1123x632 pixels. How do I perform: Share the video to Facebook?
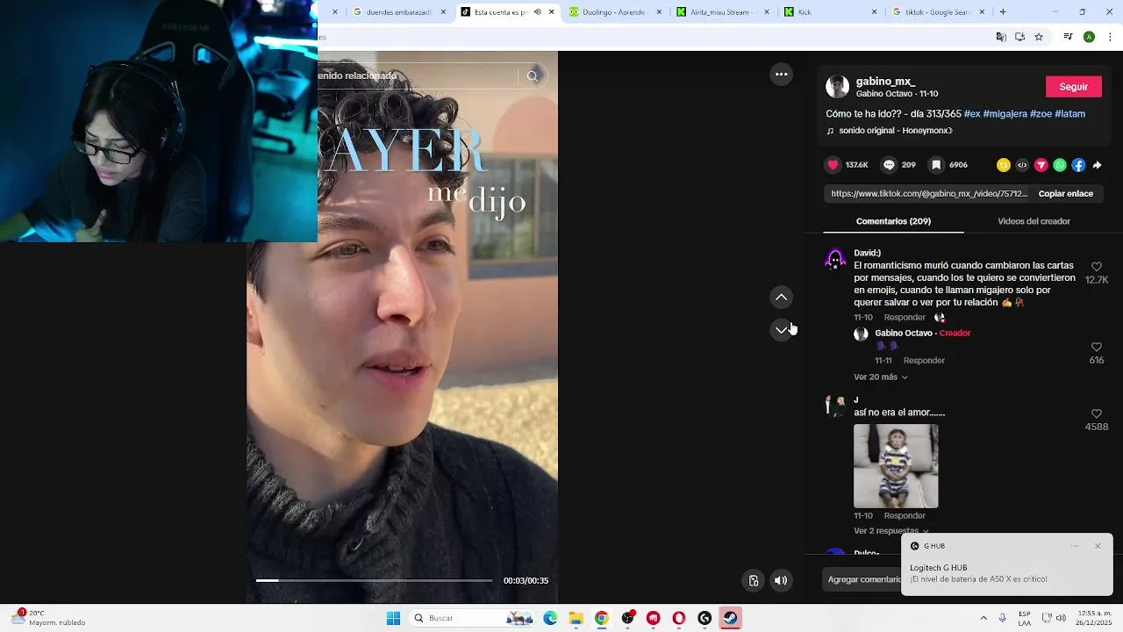[1078, 165]
